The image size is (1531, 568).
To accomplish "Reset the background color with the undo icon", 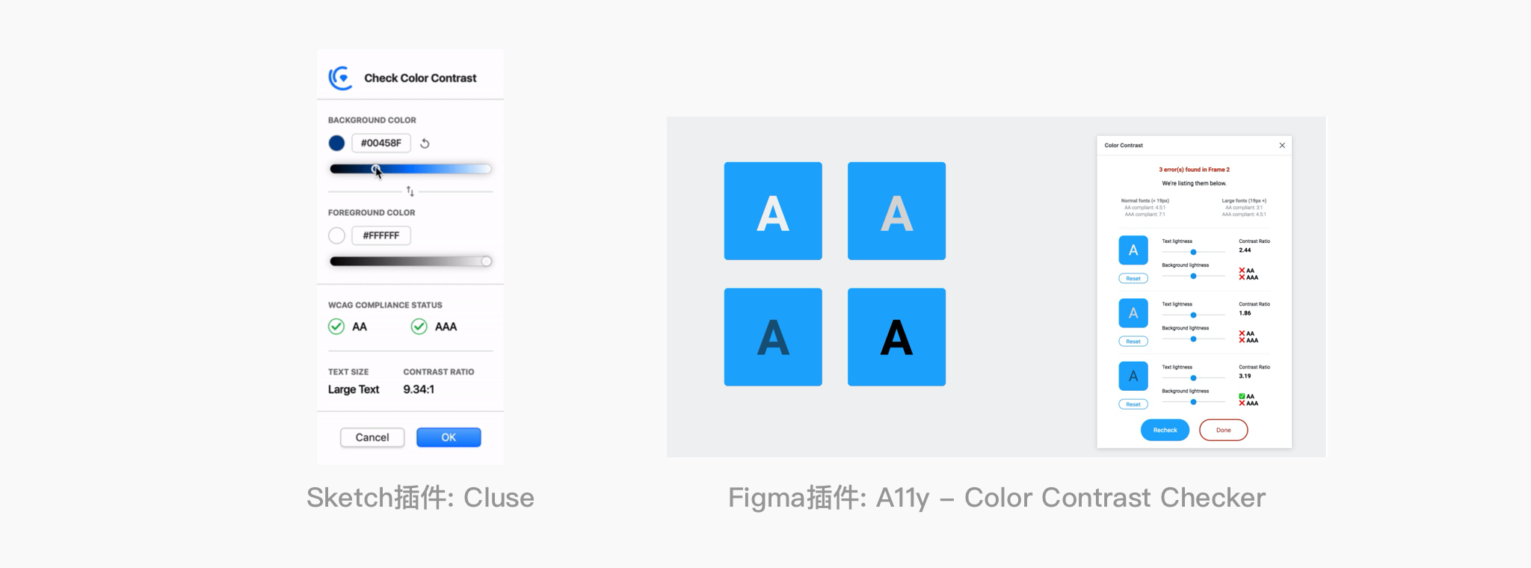I will click(x=425, y=143).
